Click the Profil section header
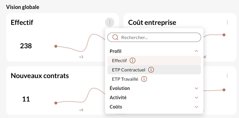The width and height of the screenshot is (239, 118). 154,51
